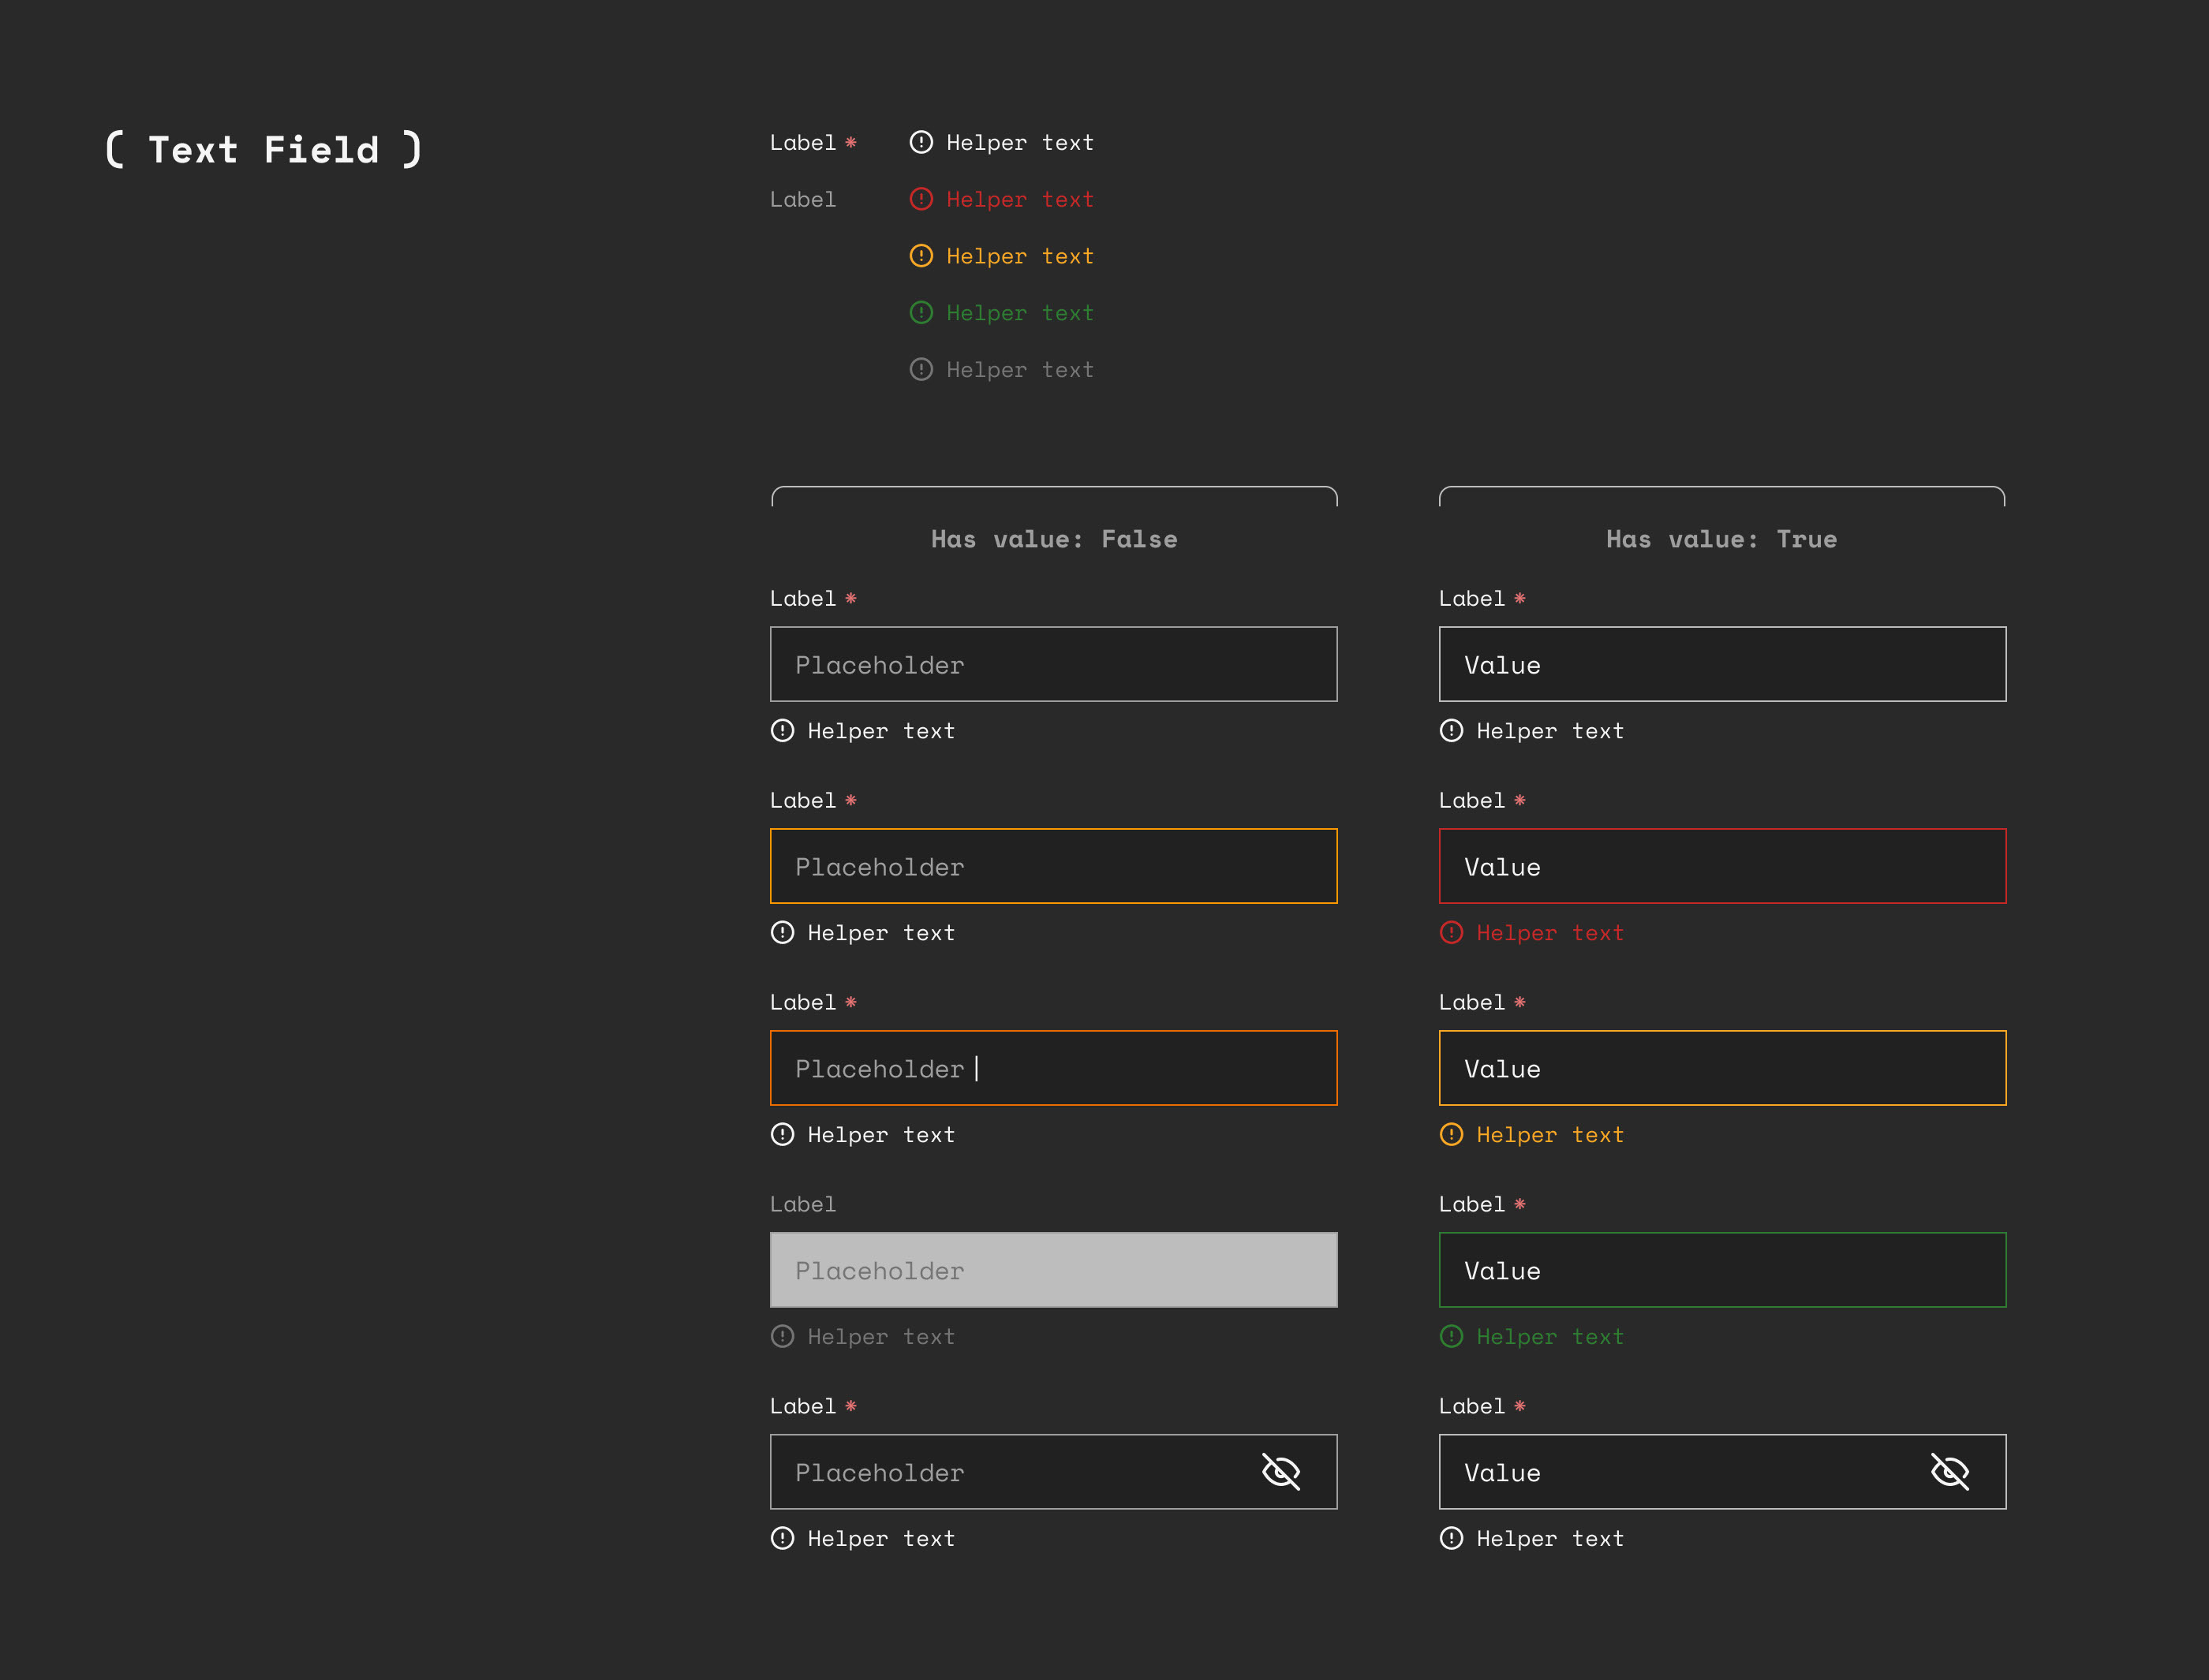Click the gray disabled helper icon at top
Viewport: 2209px width, 1680px height.
pos(921,370)
